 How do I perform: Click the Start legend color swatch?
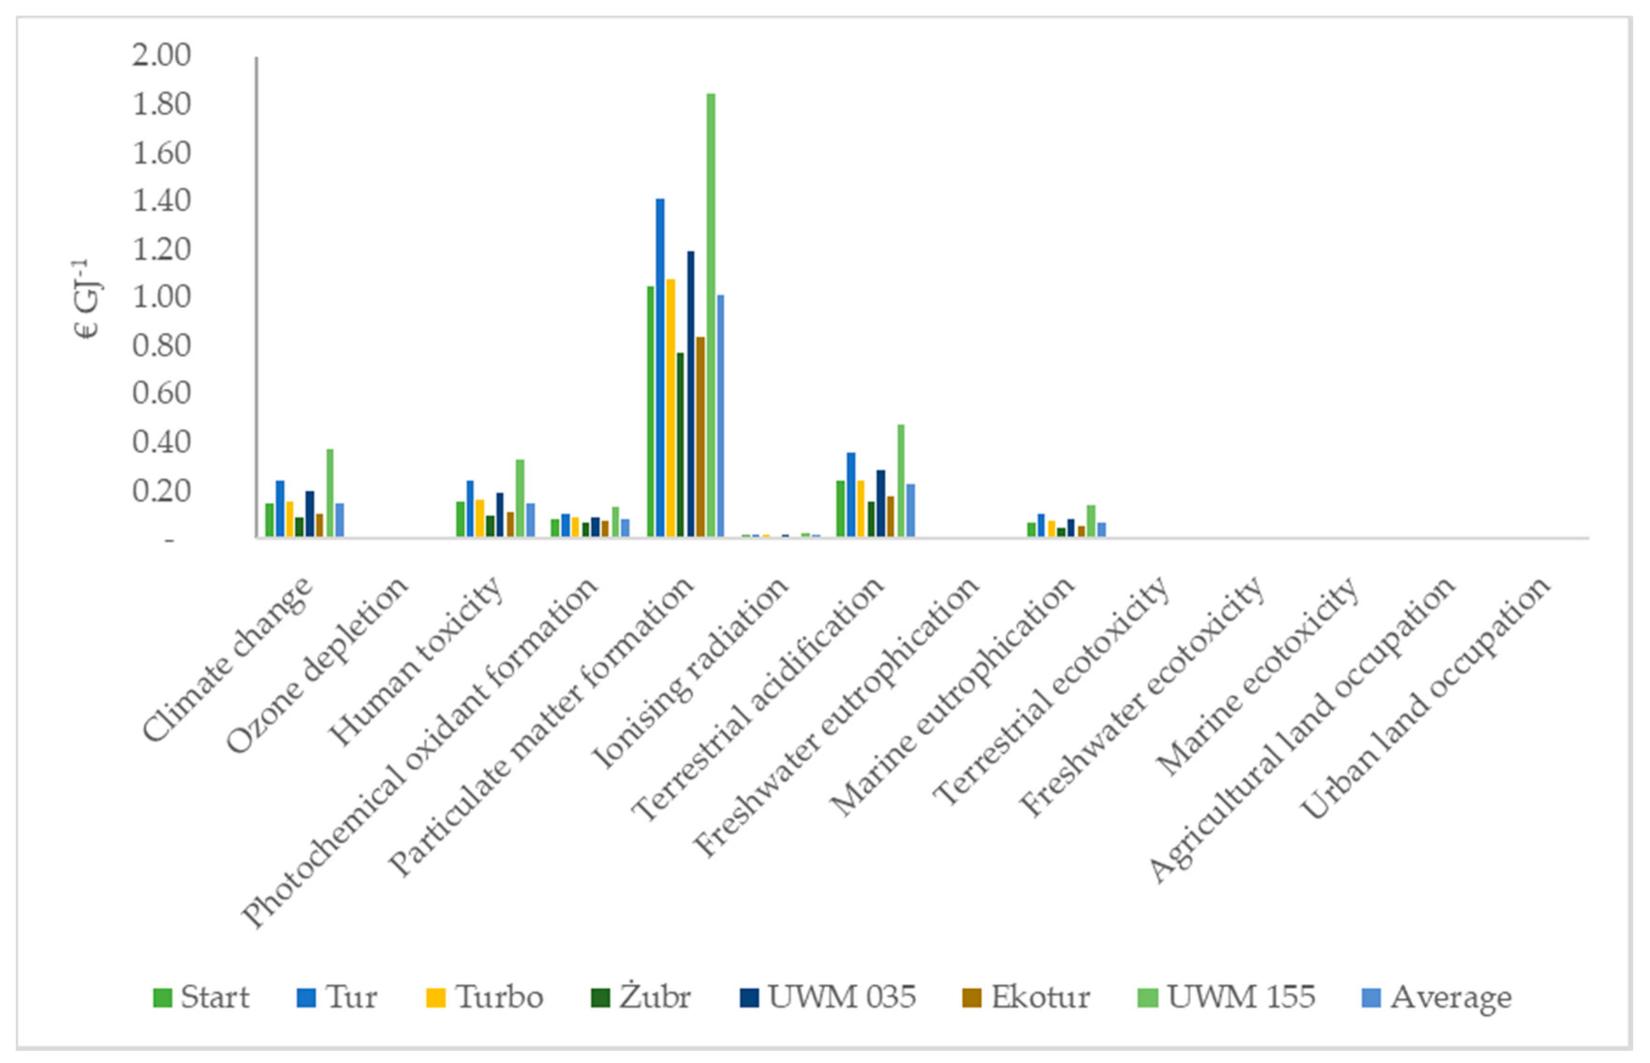pos(162,998)
